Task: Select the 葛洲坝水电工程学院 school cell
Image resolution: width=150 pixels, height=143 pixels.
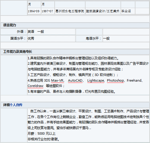Action: 70,11
